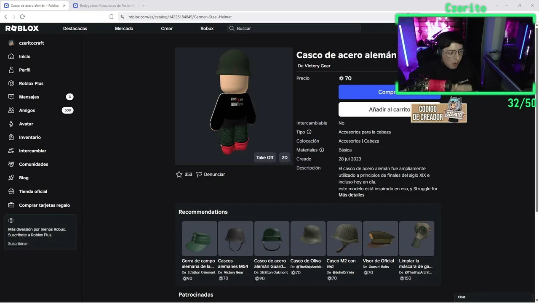This screenshot has width=539, height=303.
Task: Open the Gorra de campo alemana thumbnail
Action: tap(199, 239)
